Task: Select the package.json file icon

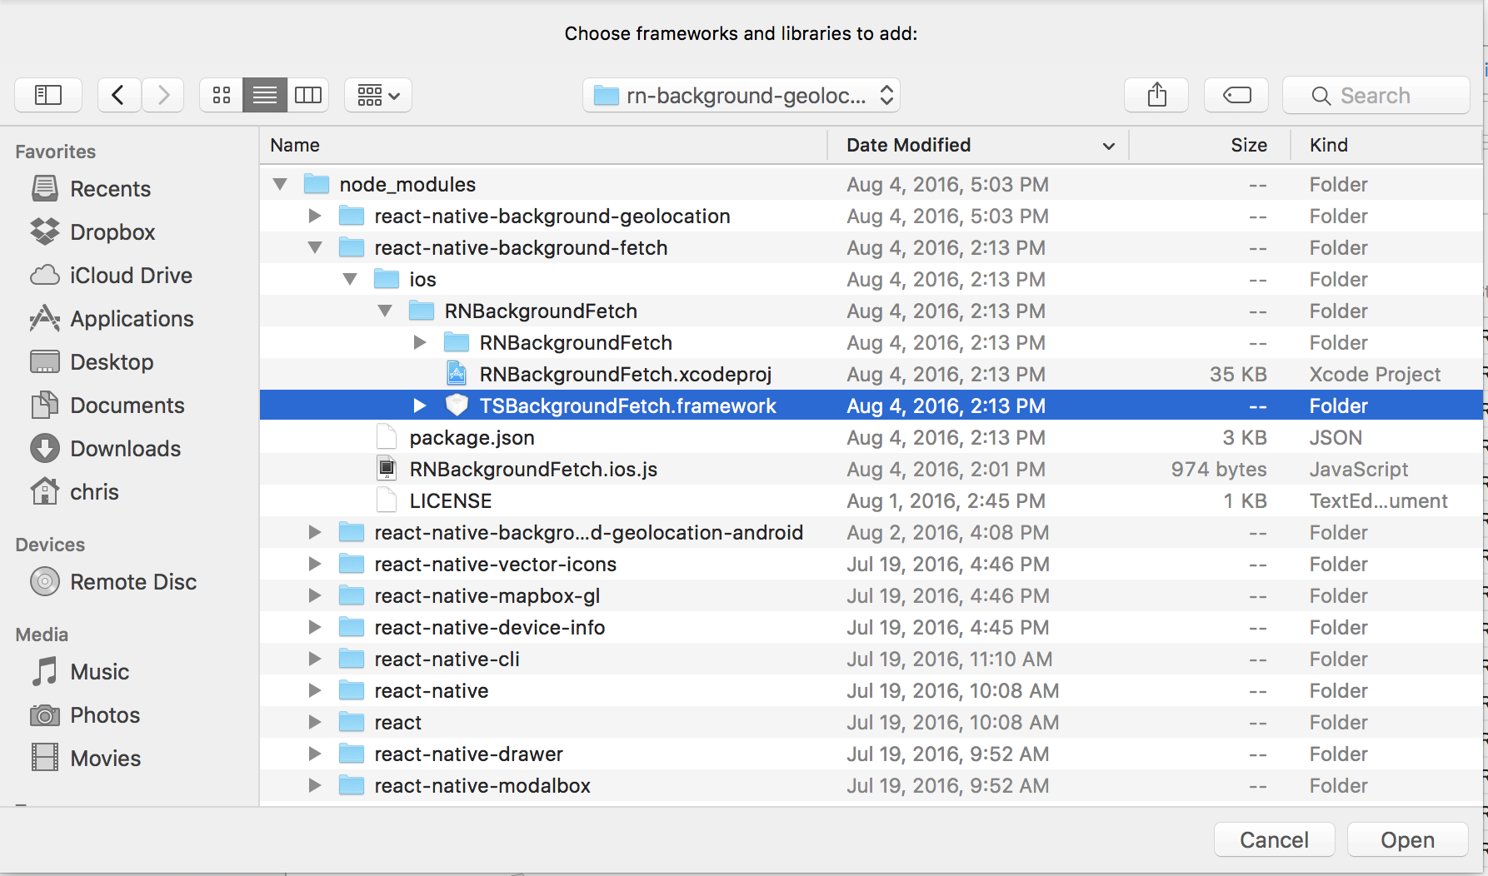Action: point(387,436)
